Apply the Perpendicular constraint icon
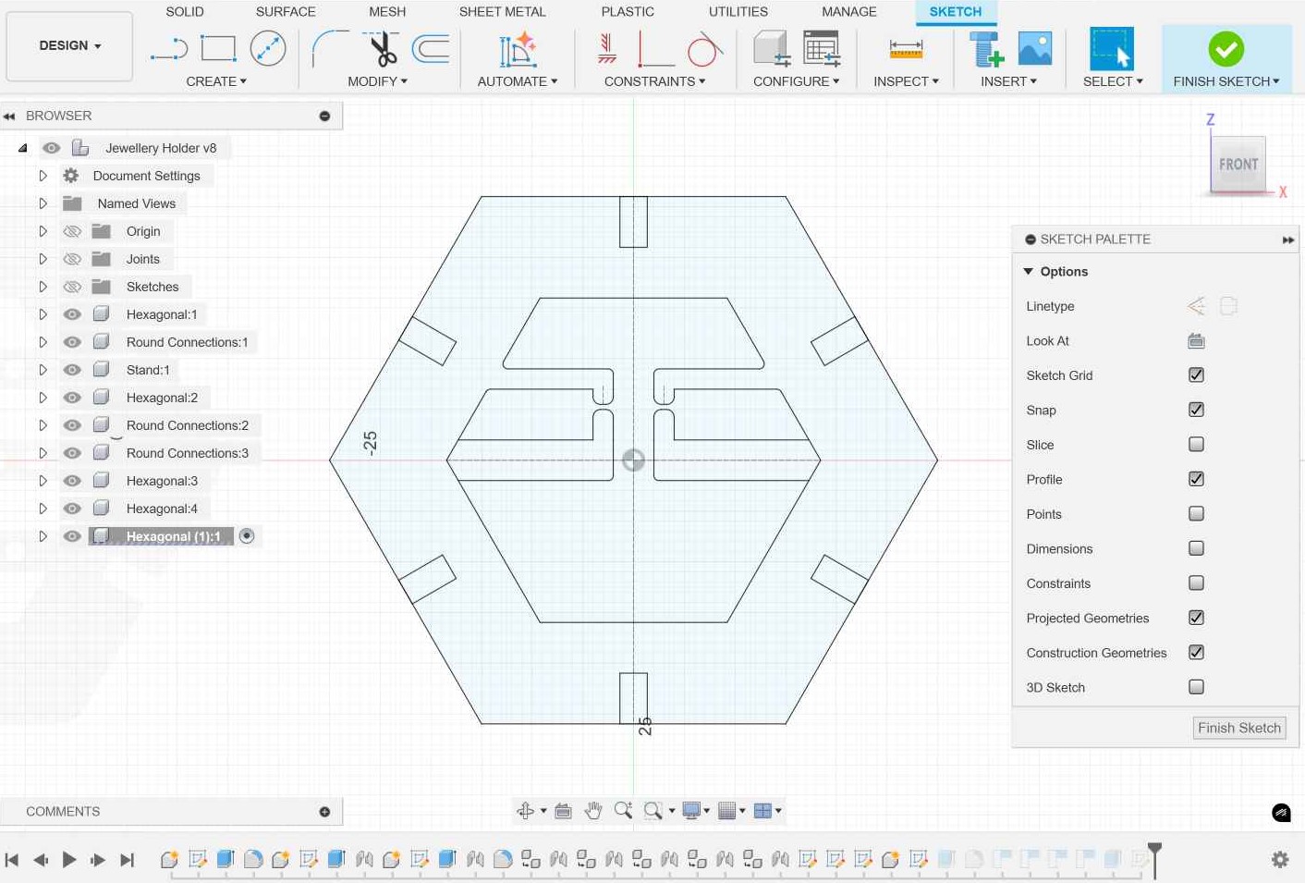 point(655,48)
